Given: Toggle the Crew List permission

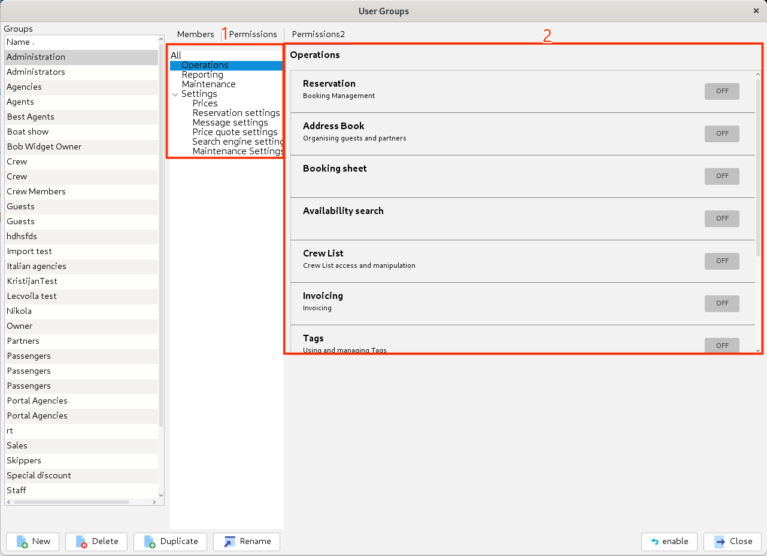Looking at the screenshot, I should coord(721,261).
